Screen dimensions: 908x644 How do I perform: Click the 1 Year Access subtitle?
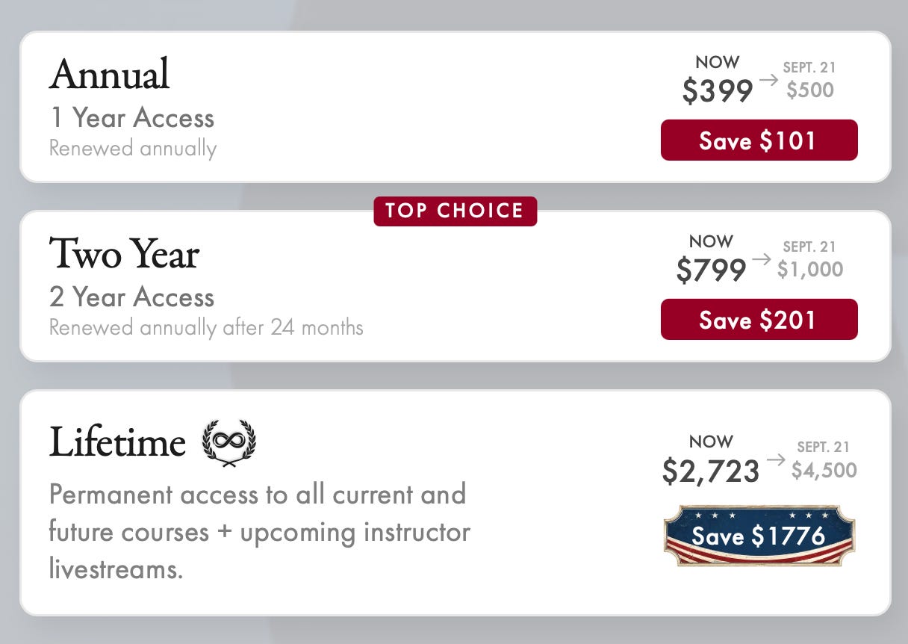[x=131, y=118]
